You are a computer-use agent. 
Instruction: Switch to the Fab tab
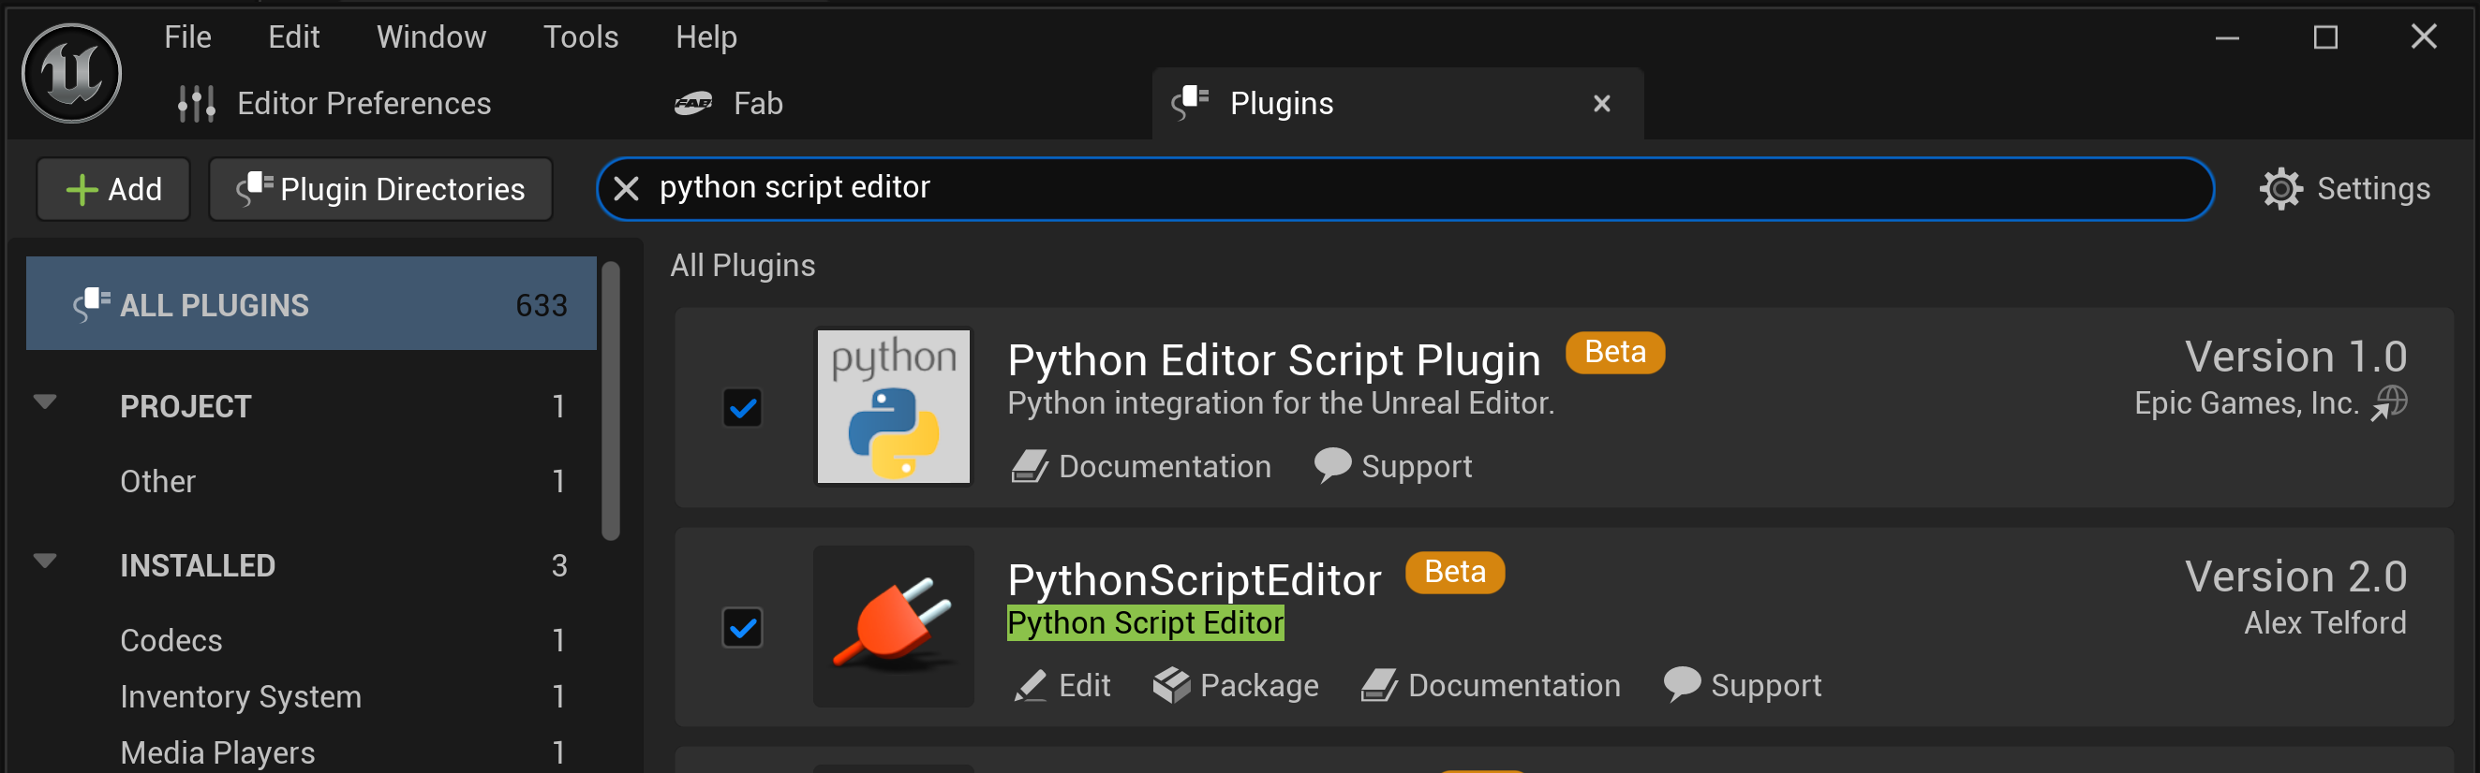(730, 104)
